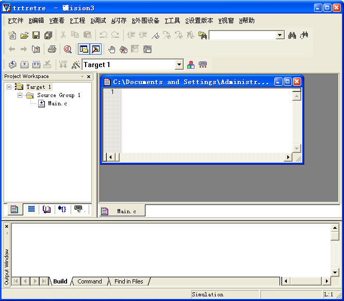Open the 帮助 (Help) menu
This screenshot has width=344, height=301.
coord(247,21)
